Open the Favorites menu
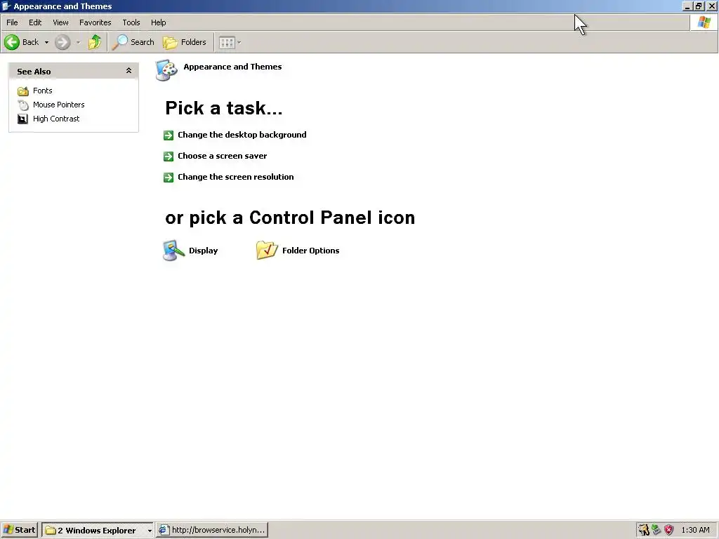Image resolution: width=719 pixels, height=539 pixels. click(x=95, y=22)
